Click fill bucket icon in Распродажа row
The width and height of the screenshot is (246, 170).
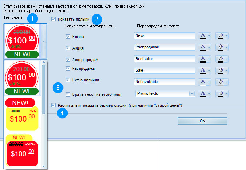(x=221, y=71)
